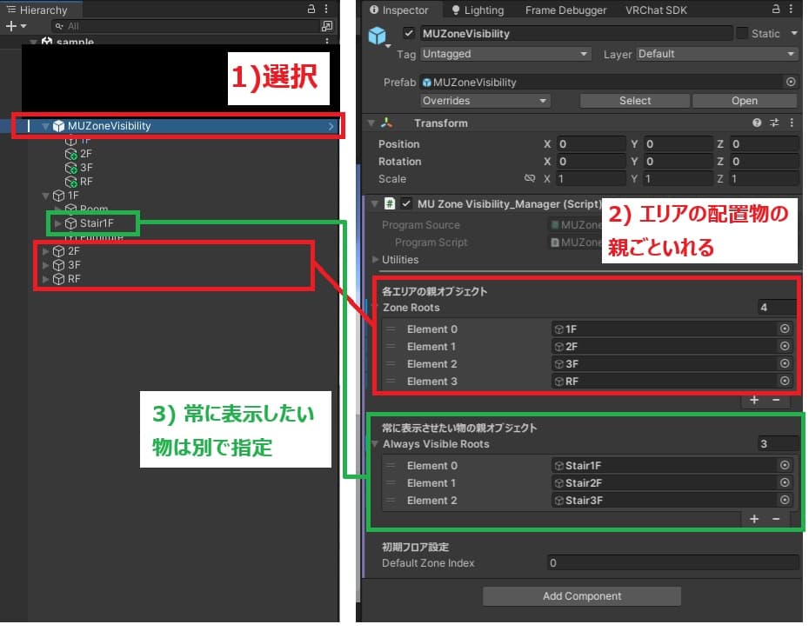Collapse the 1F root object
Viewport: 809px width, 631px height.
coord(45,196)
